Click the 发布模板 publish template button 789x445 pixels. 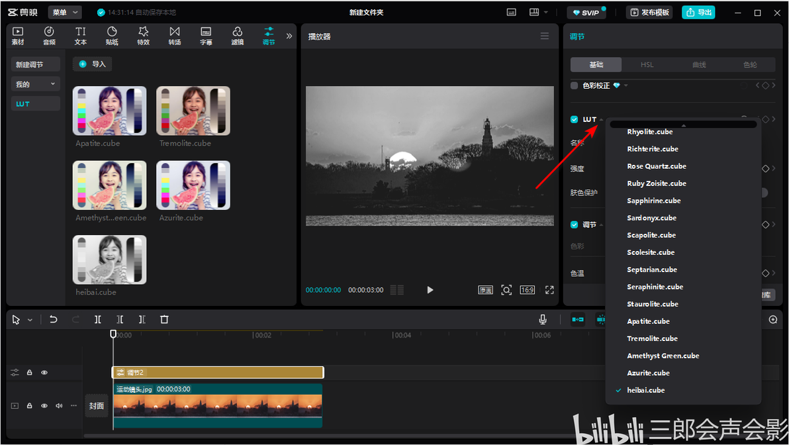tap(650, 13)
